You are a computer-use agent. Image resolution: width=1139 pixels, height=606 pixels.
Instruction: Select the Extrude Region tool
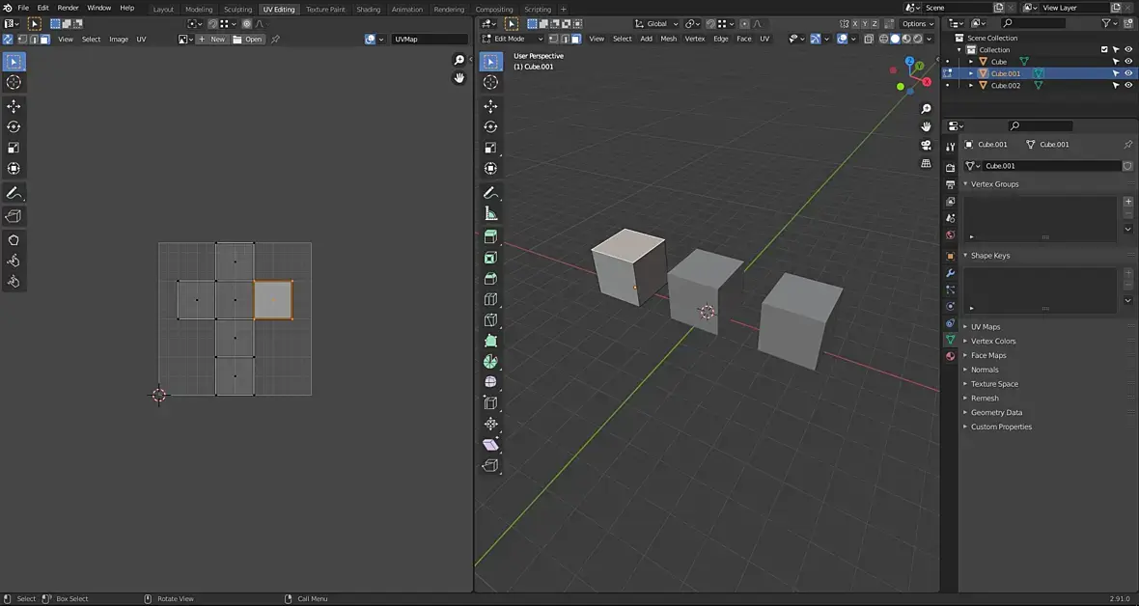[490, 236]
